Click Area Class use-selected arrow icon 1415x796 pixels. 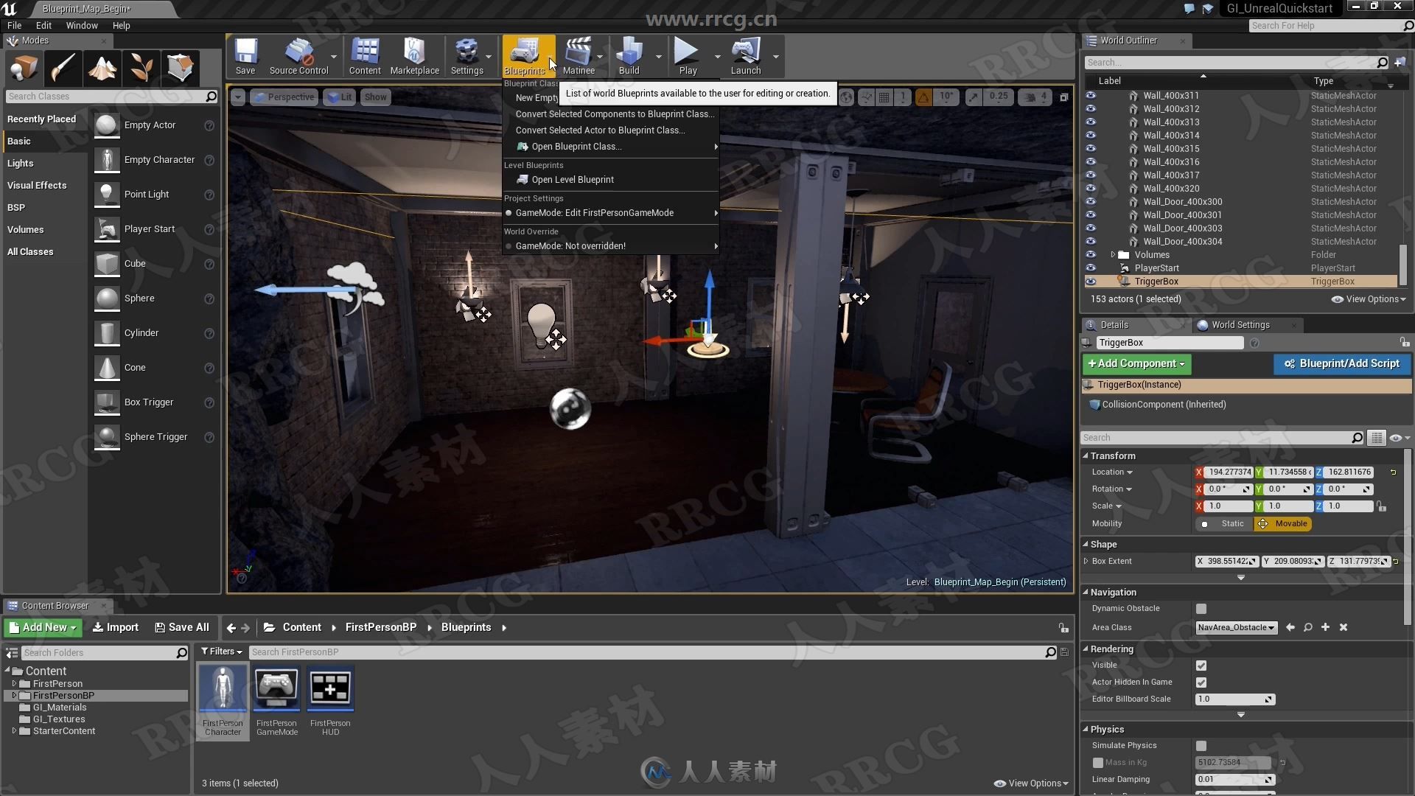pyautogui.click(x=1290, y=627)
